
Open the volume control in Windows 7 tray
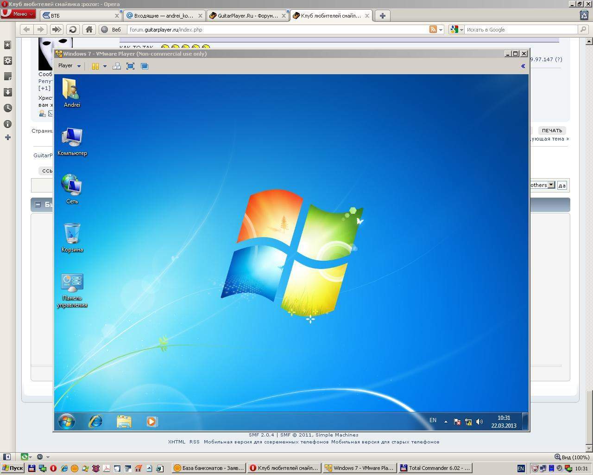pyautogui.click(x=479, y=422)
